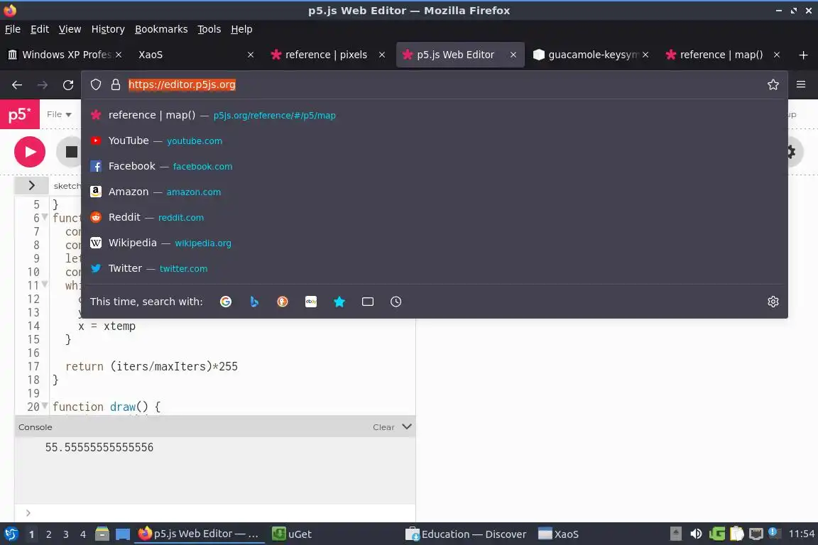818x545 pixels.
Task: Open Education — Discover taskbar window
Action: (466, 534)
